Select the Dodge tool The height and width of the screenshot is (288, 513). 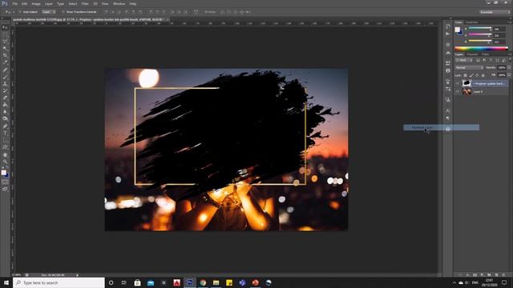coord(5,119)
